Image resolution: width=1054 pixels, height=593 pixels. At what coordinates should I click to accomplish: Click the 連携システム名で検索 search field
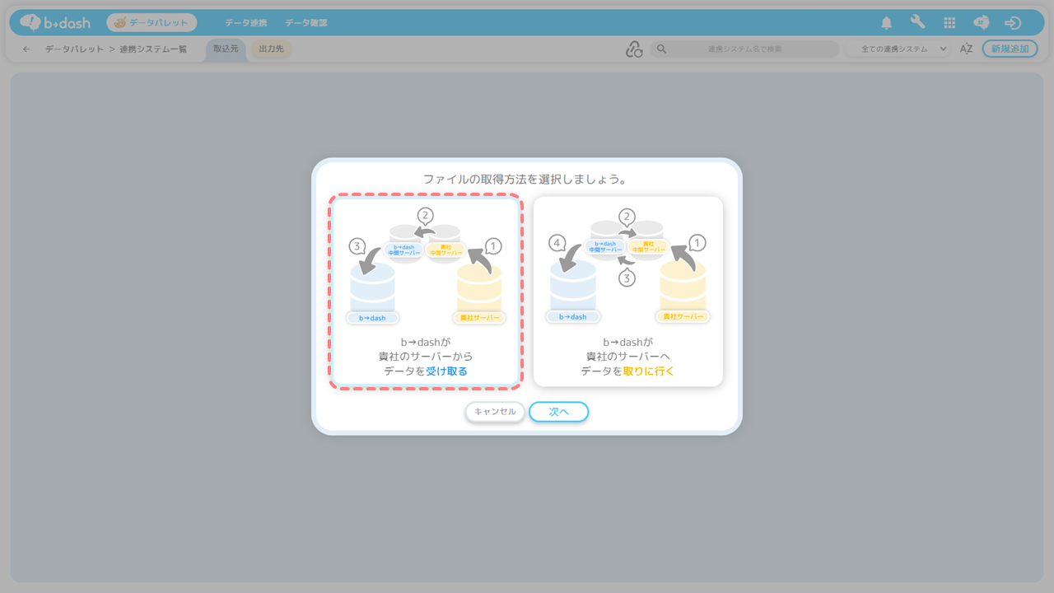click(x=744, y=49)
